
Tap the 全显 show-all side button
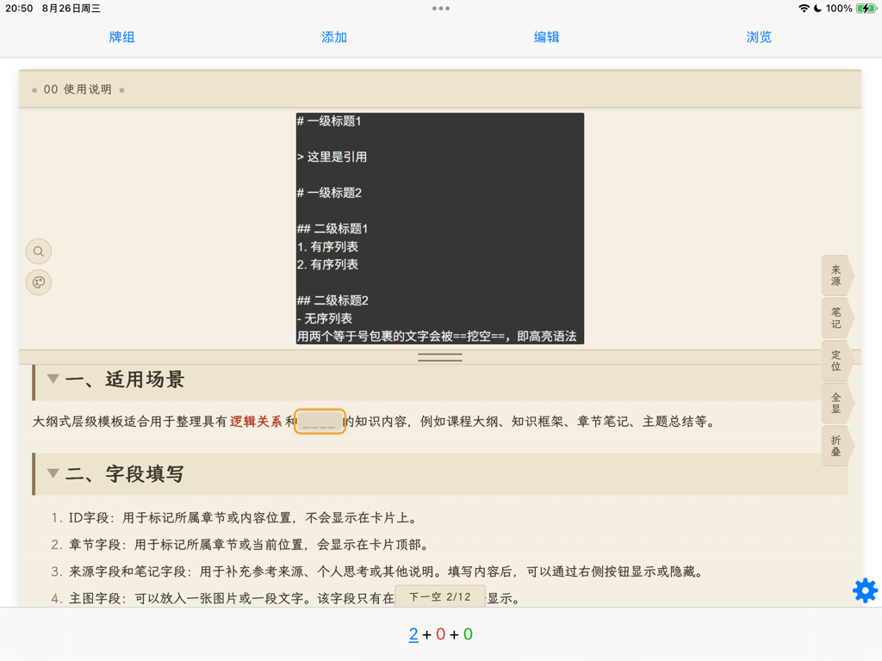click(836, 403)
